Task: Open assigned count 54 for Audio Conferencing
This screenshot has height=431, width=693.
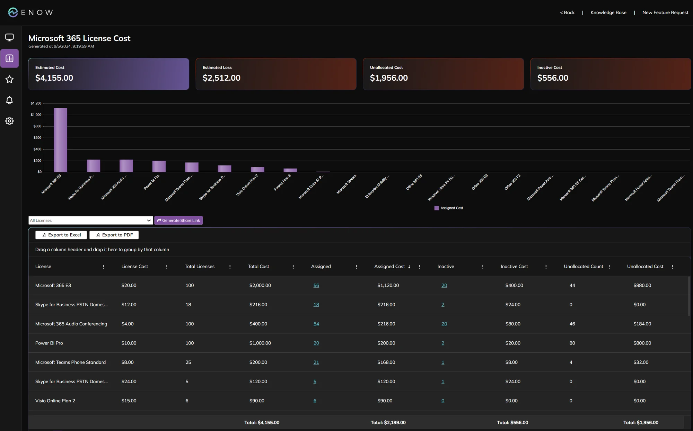Action: click(316, 324)
